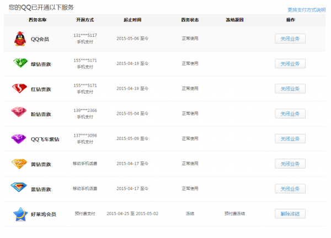Close the 黄钻贵族 service with 关闭业务

[x=290, y=164]
